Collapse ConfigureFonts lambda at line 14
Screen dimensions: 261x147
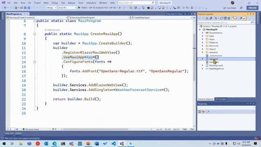35,62
